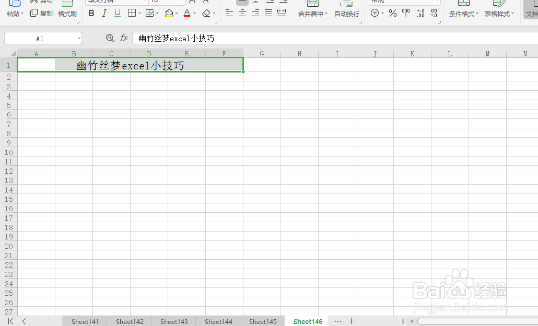
Task: Decrease decimal places
Action: (x=434, y=14)
